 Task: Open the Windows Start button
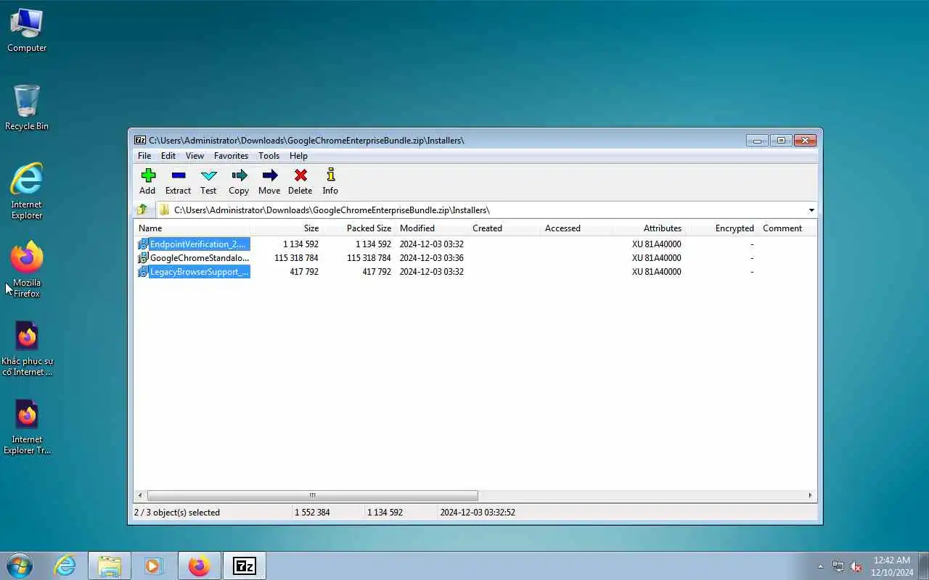[x=20, y=565]
